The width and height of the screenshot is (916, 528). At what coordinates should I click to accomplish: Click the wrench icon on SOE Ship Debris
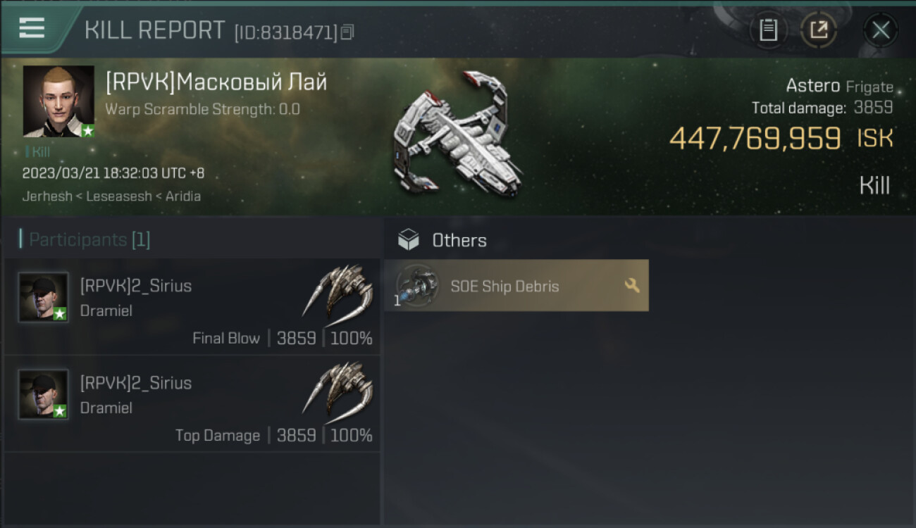tap(632, 285)
